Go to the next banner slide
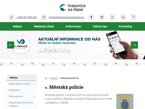Screen dimensions: 145x109 point(134,45)
